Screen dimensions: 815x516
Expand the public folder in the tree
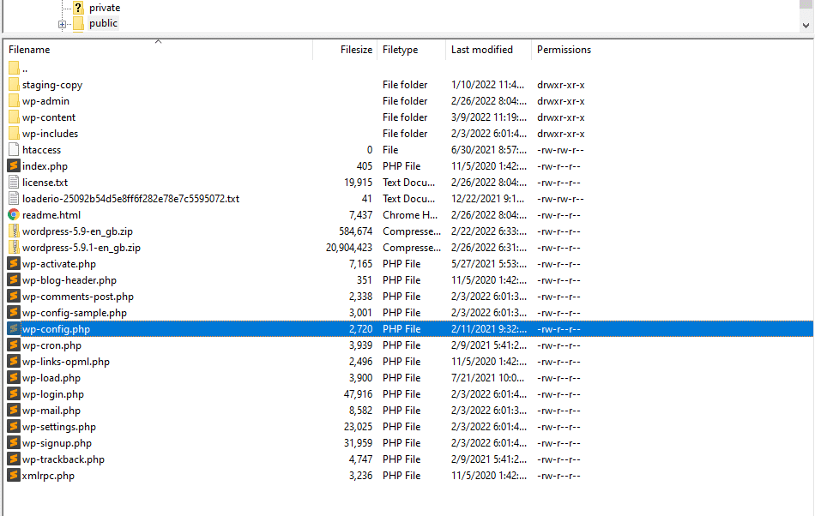(x=63, y=23)
